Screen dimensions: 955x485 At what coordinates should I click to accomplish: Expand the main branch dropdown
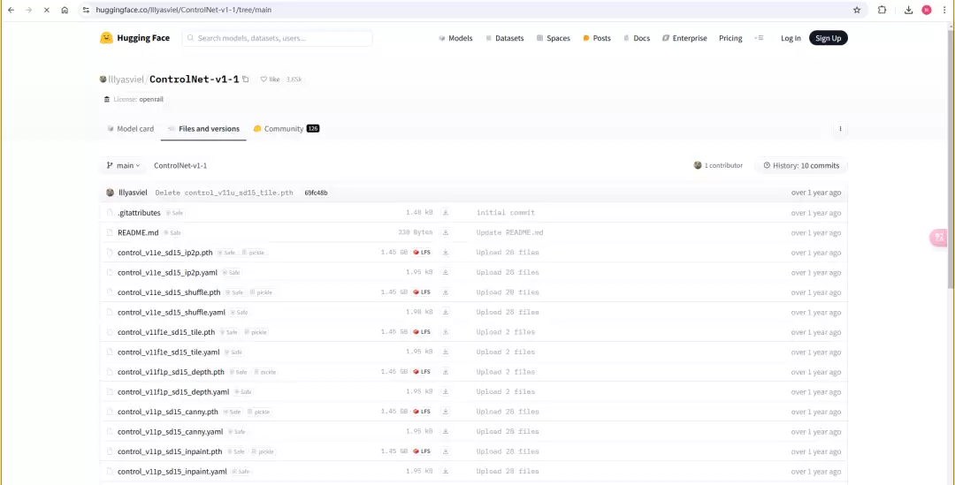pos(123,165)
